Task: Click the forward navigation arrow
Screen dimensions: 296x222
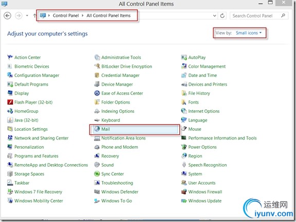Action: [x=18, y=15]
